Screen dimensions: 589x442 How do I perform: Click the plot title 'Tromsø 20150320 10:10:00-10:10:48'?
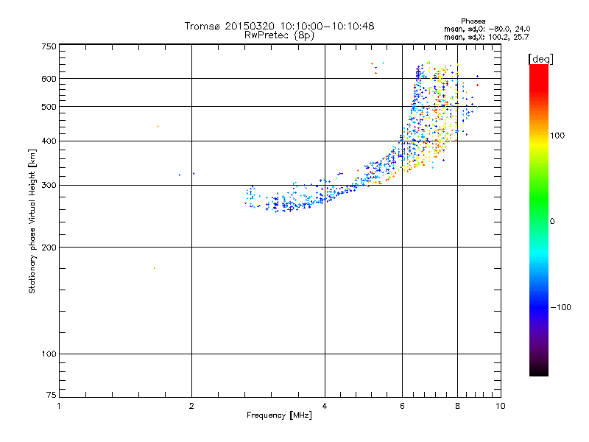point(279,26)
